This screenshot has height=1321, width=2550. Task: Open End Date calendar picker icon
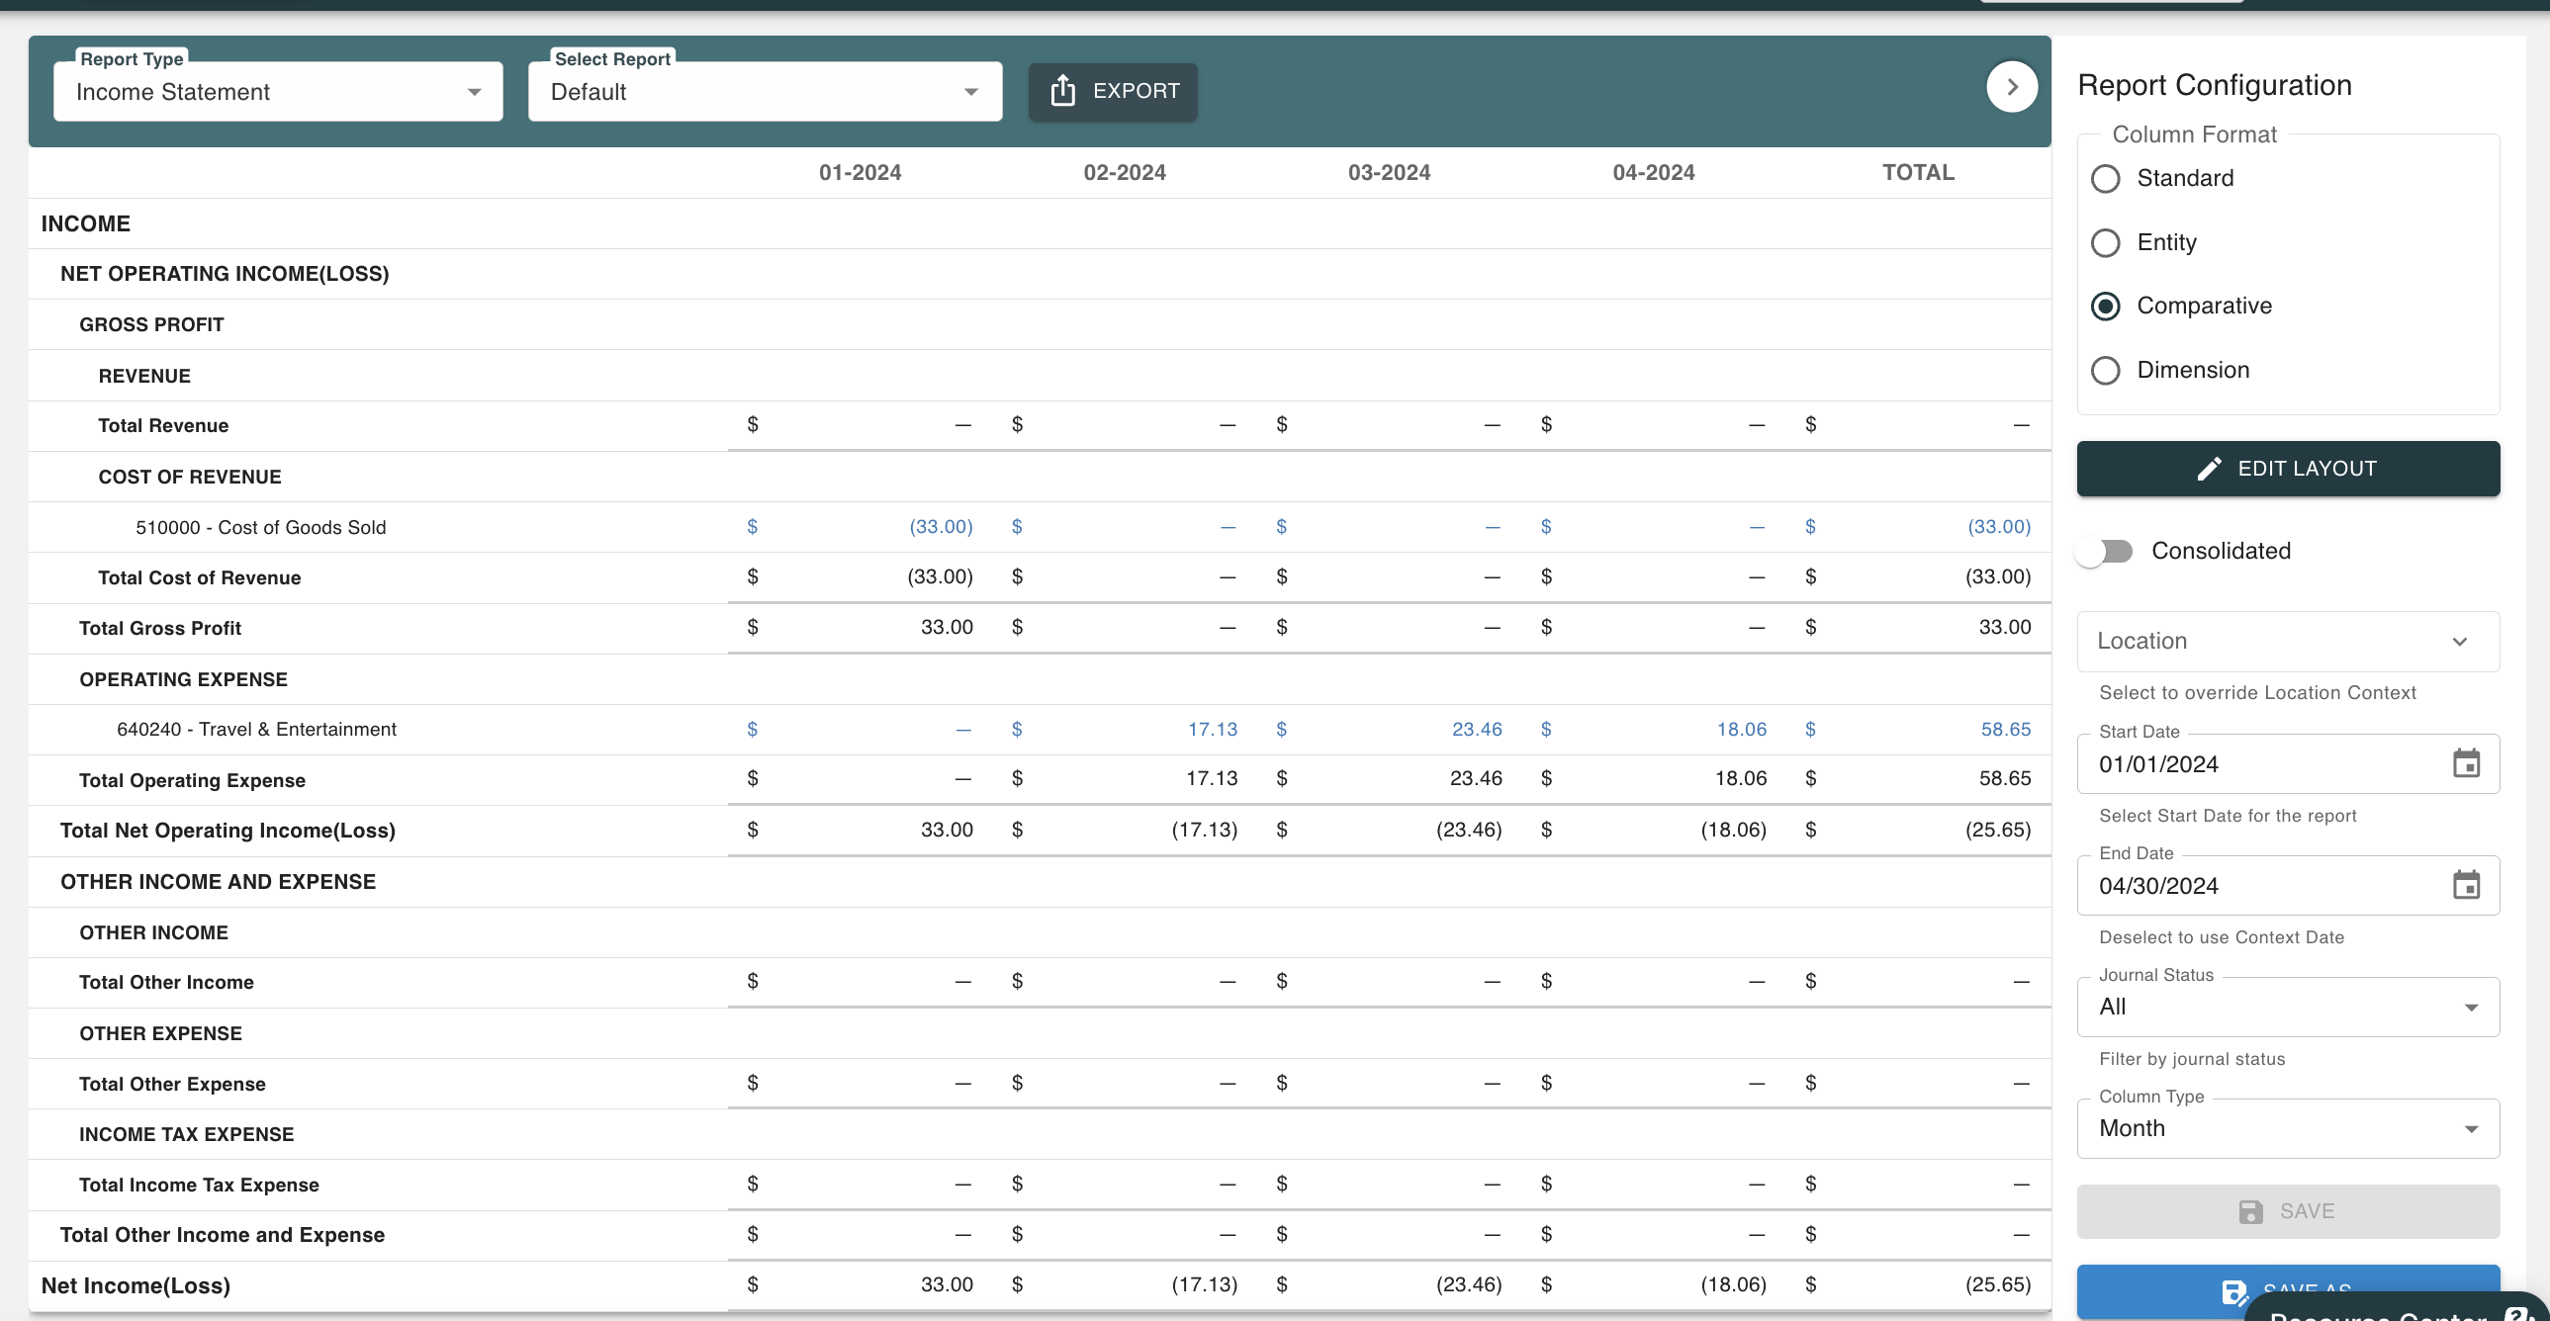(x=2466, y=886)
